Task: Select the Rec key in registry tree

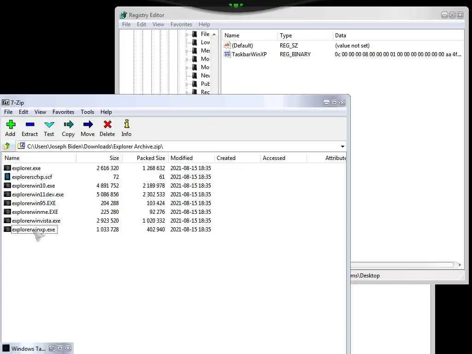Action: coord(205,92)
